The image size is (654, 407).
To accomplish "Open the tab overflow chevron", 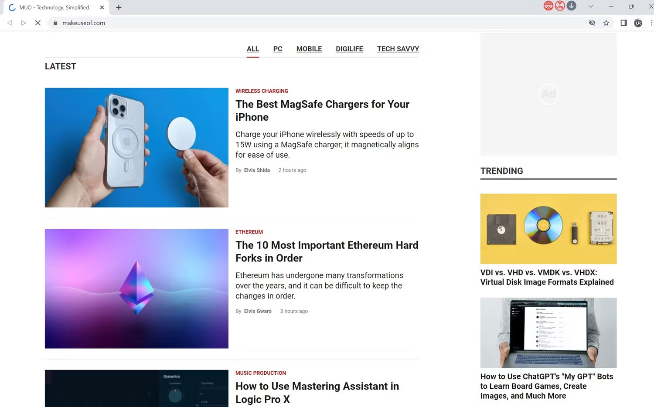I will [x=591, y=7].
